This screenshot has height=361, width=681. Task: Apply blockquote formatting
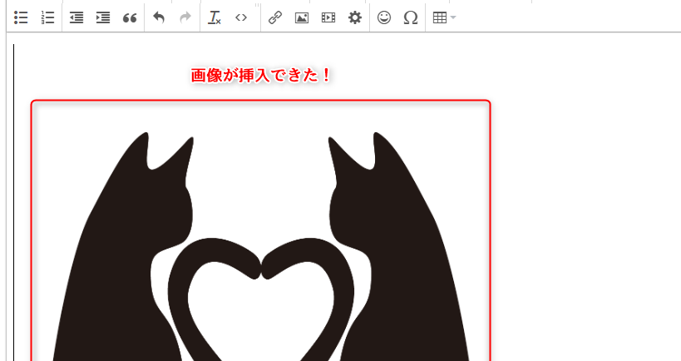[130, 17]
